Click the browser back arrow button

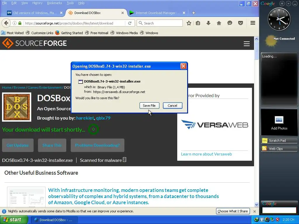pos(6,23)
